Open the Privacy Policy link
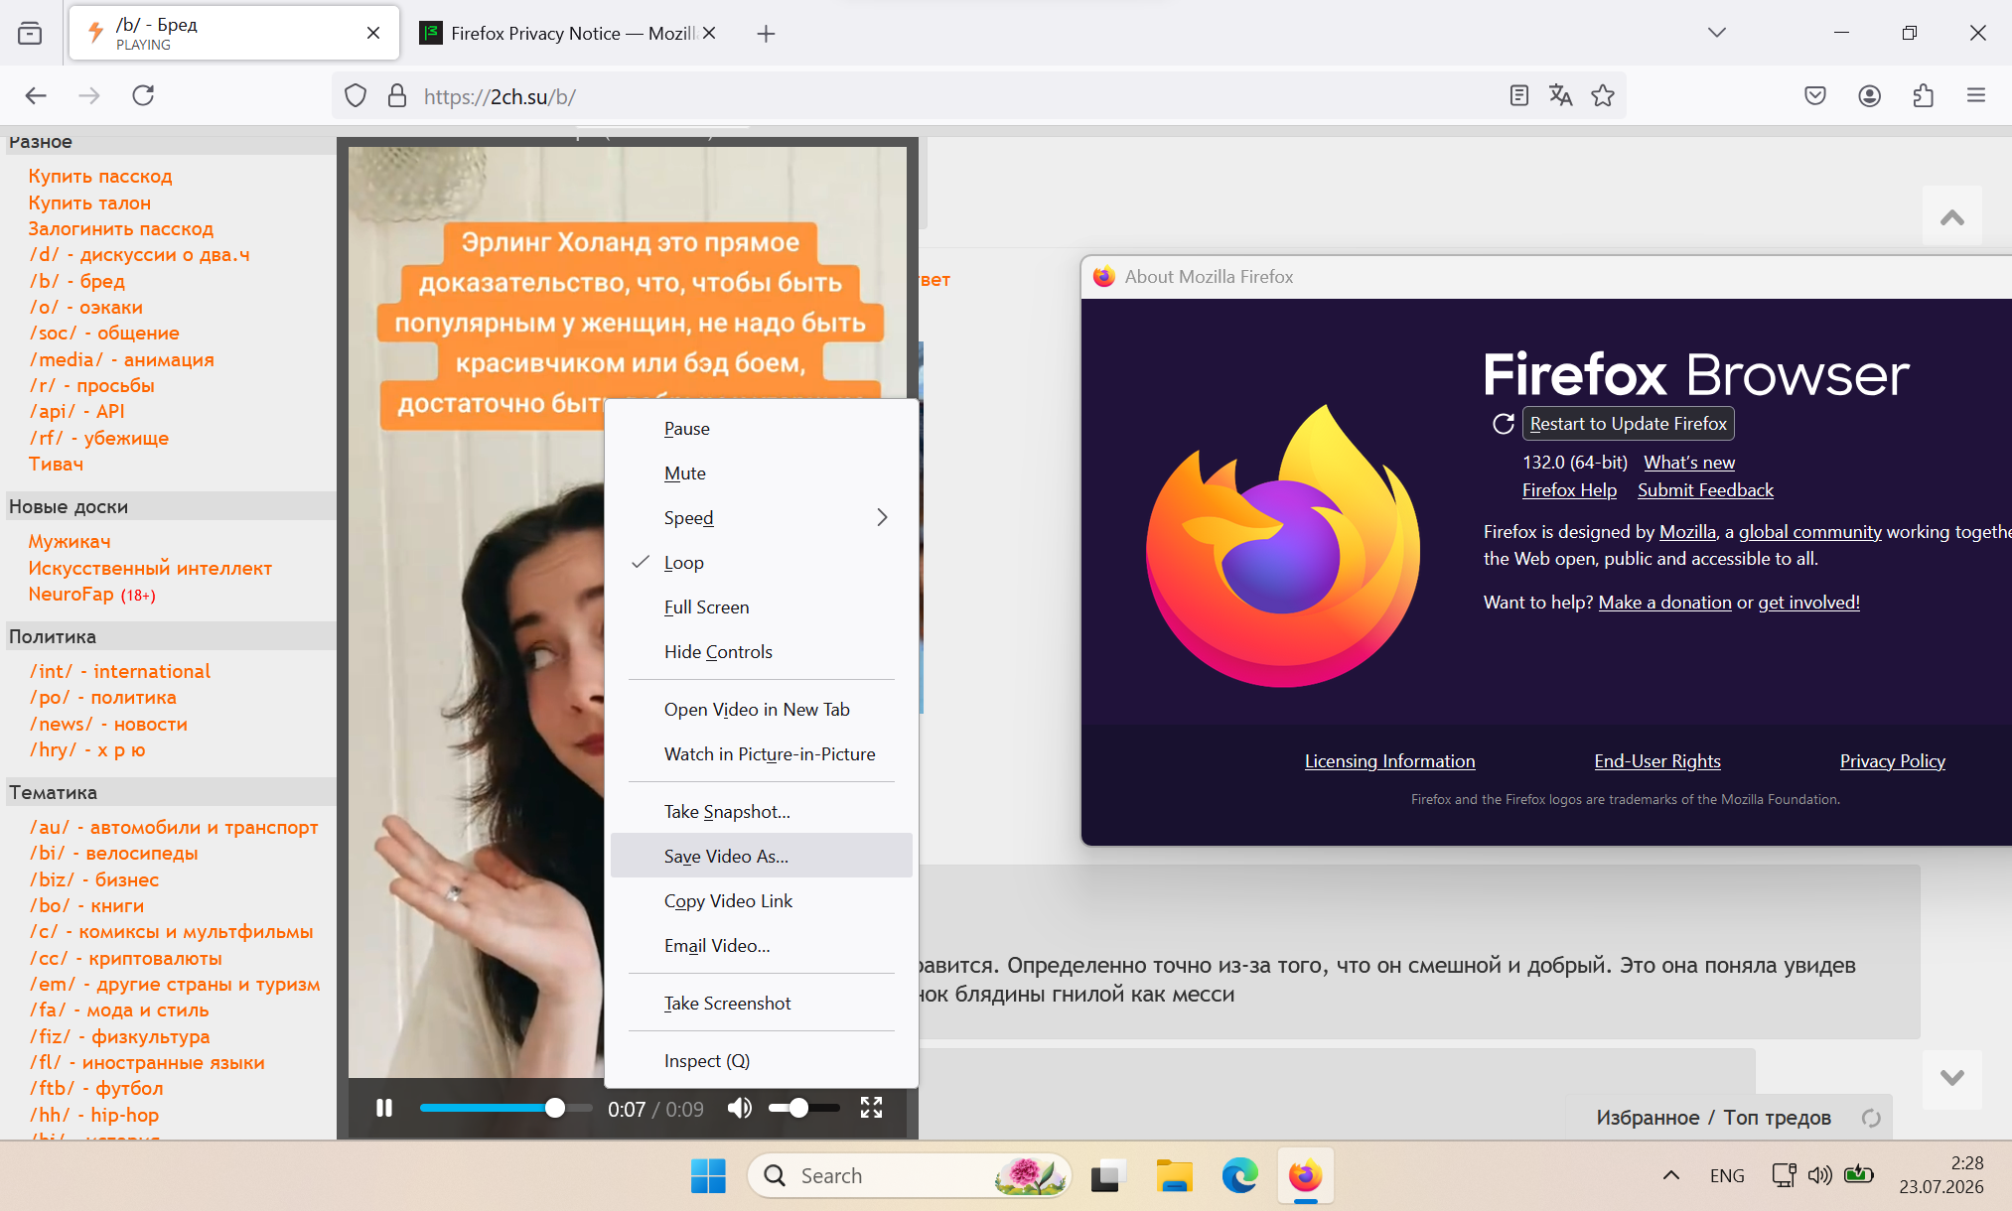 click(x=1892, y=761)
